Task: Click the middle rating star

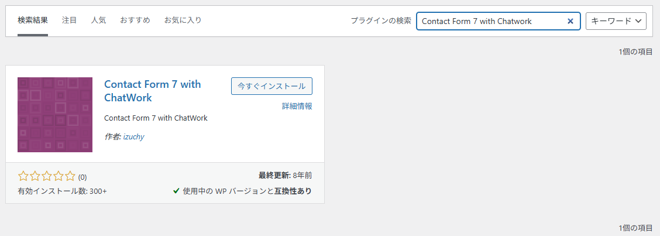Action: pyautogui.click(x=47, y=176)
